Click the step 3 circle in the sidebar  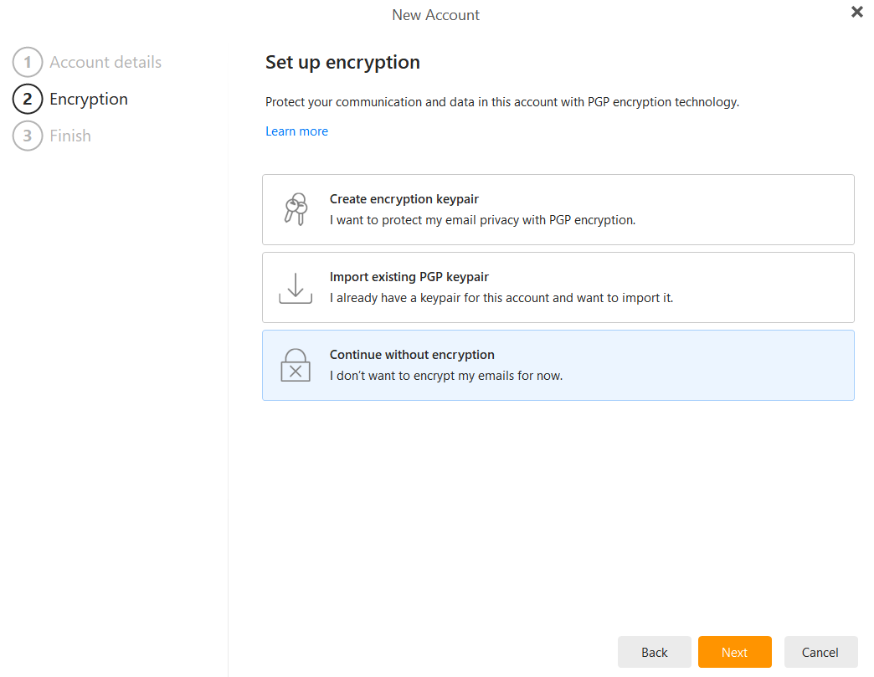click(x=27, y=136)
